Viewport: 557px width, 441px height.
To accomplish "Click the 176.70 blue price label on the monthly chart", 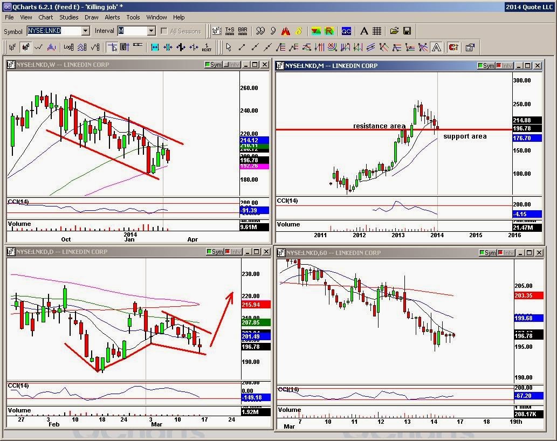I will [x=527, y=138].
